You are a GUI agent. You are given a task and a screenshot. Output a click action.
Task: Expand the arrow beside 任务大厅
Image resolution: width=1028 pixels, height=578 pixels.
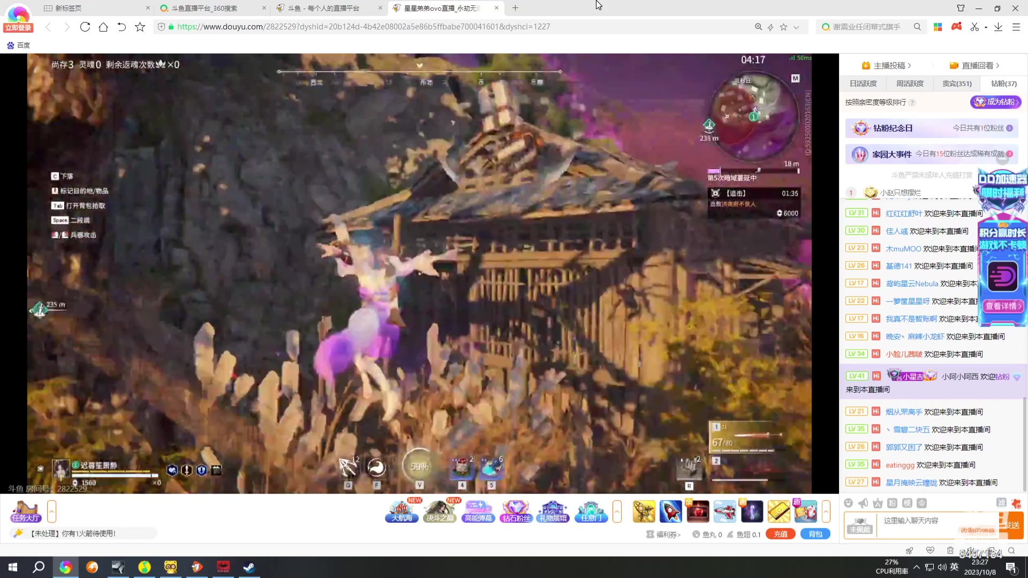tap(51, 511)
